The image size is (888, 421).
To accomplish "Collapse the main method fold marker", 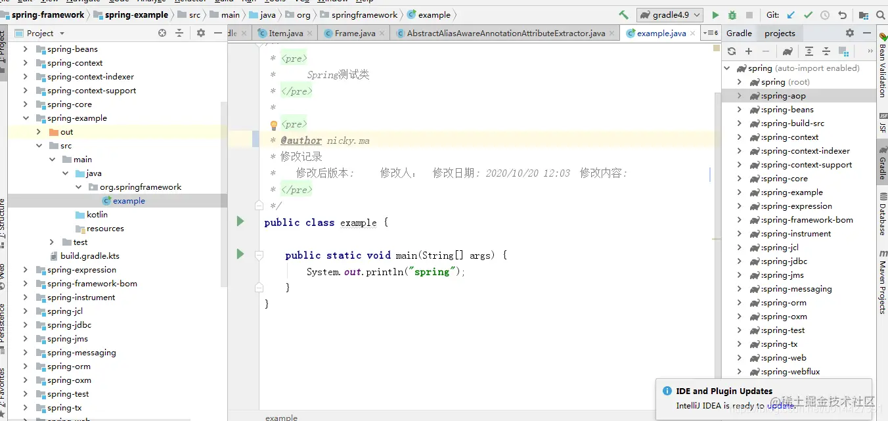I will [259, 254].
